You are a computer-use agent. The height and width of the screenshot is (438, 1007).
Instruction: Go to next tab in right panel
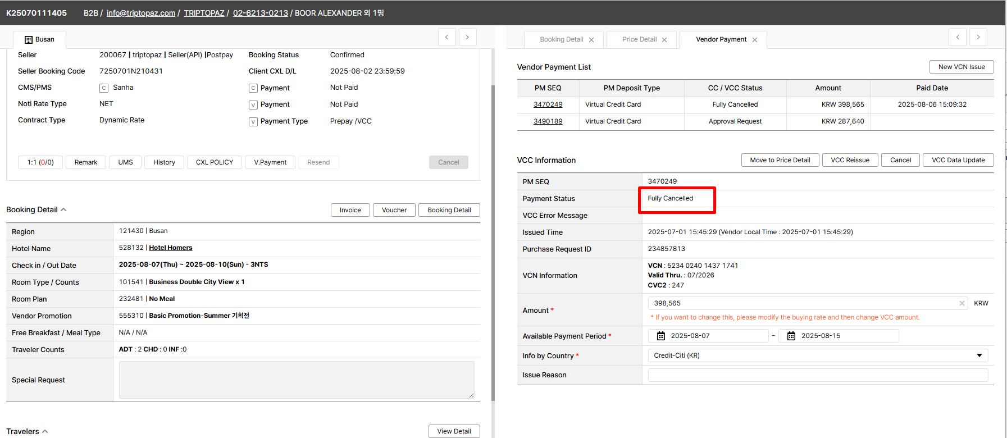pos(978,37)
